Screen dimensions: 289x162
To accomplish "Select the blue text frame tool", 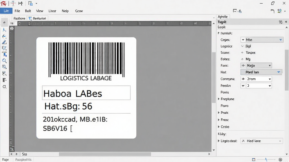I will 4,54.
